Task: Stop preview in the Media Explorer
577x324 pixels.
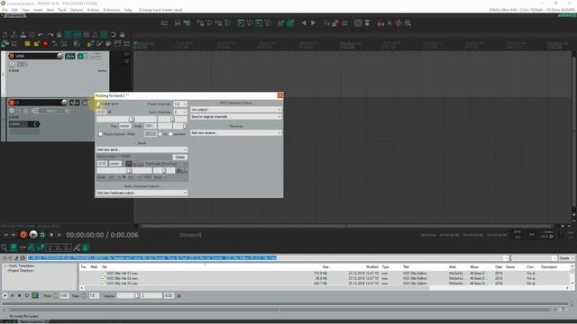Action: click(19, 295)
